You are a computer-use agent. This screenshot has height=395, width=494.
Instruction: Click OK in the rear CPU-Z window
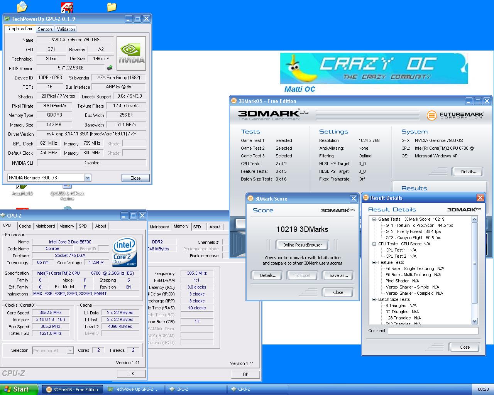245,374
